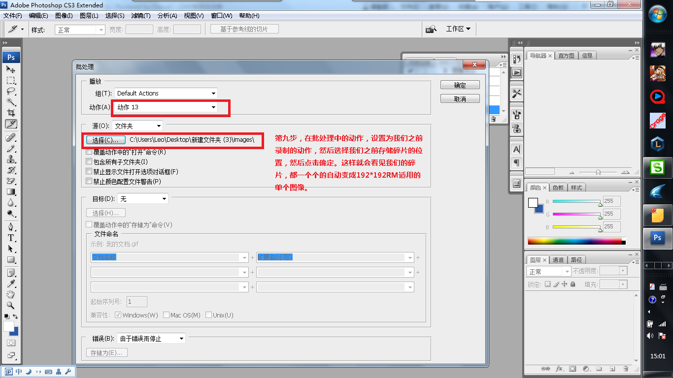The height and width of the screenshot is (378, 673).
Task: Open the 图像(I) menu
Action: [x=64, y=16]
